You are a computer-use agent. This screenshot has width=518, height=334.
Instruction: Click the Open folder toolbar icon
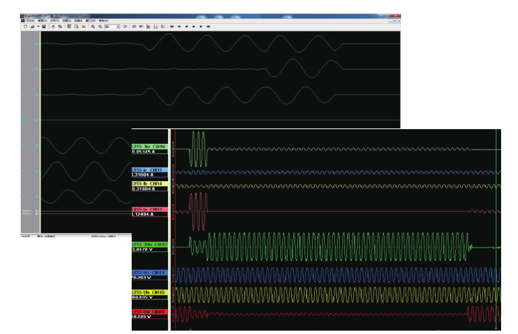click(31, 26)
